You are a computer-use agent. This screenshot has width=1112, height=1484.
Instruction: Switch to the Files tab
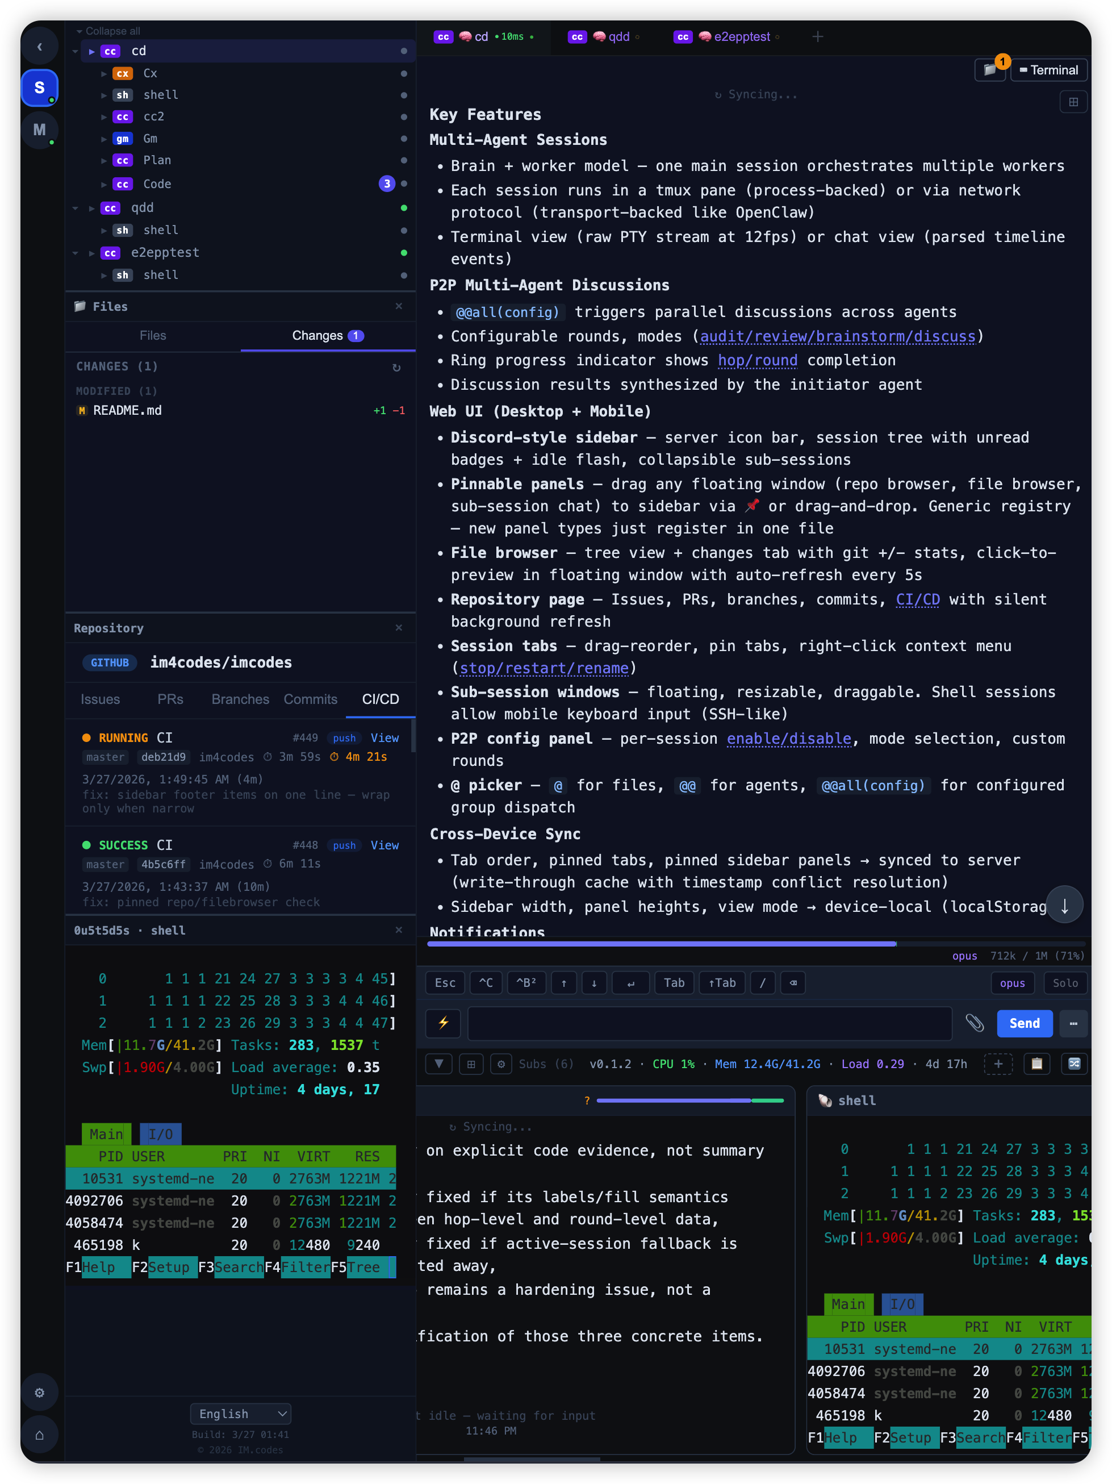click(x=153, y=335)
